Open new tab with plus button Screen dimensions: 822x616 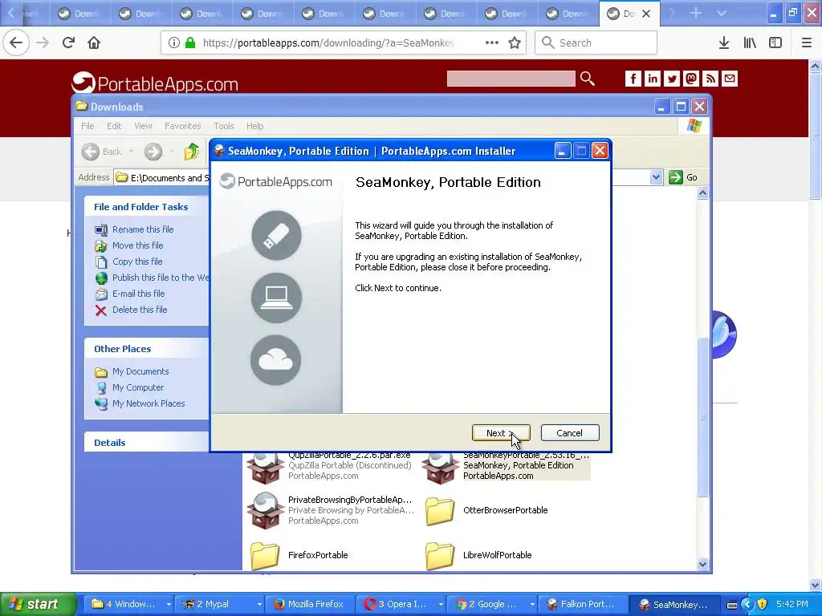tap(696, 13)
